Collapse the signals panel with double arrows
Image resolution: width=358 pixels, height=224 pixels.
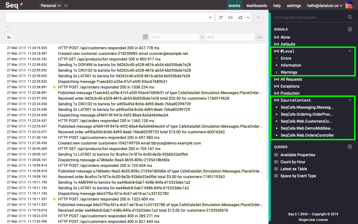click(x=258, y=17)
